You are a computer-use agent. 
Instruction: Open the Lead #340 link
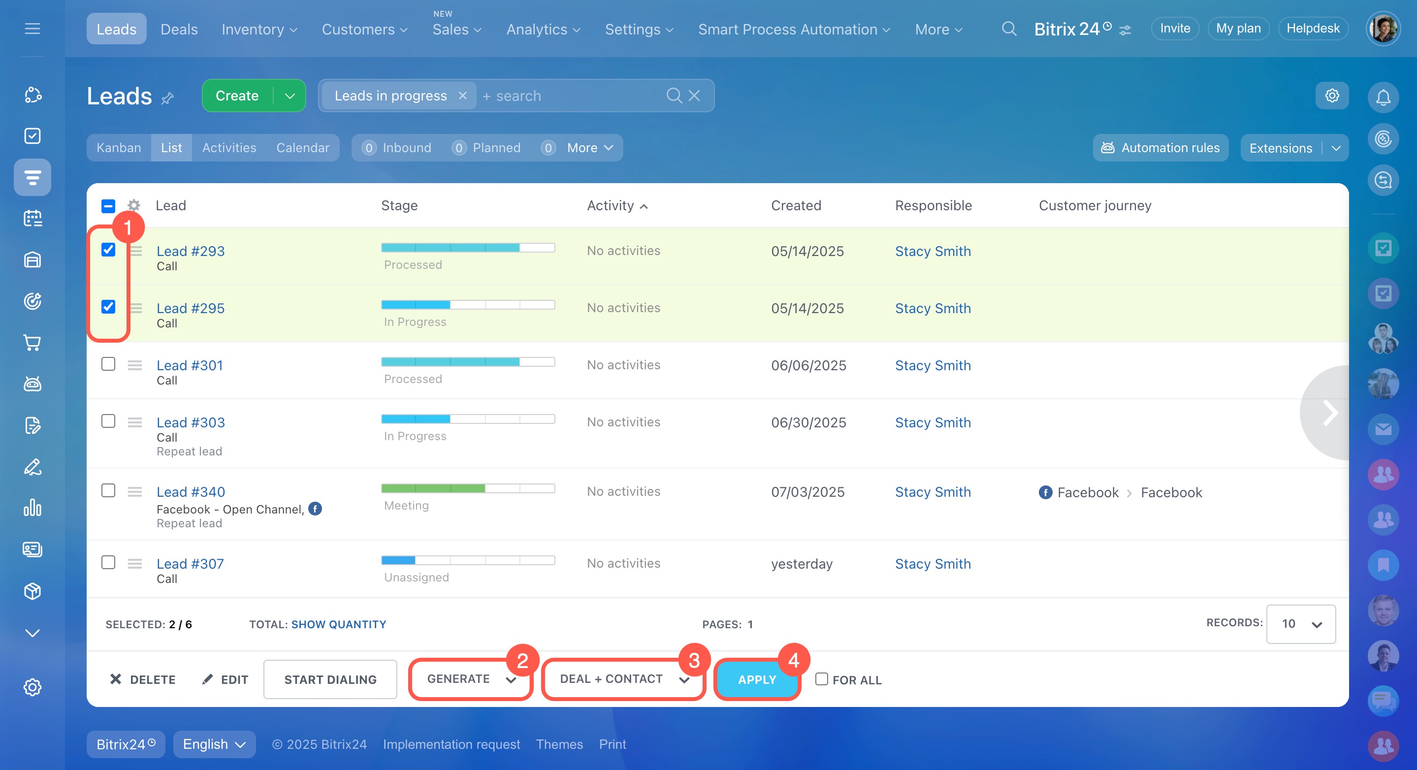pos(191,492)
